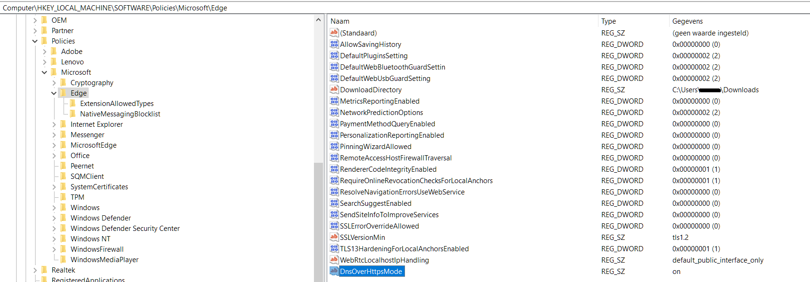The width and height of the screenshot is (810, 282).
Task: Expand the Windows Defender Security Center key
Action: point(54,229)
